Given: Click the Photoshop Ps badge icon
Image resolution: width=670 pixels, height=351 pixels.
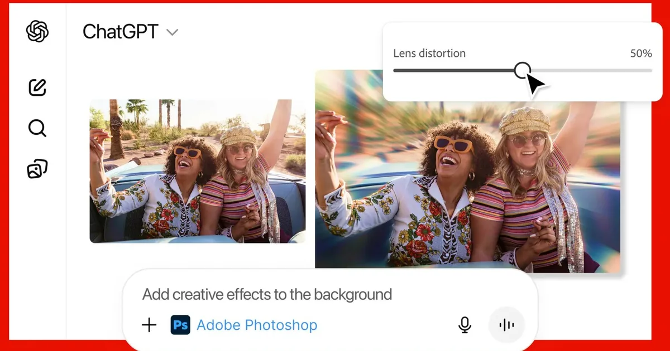Looking at the screenshot, I should click(x=180, y=325).
